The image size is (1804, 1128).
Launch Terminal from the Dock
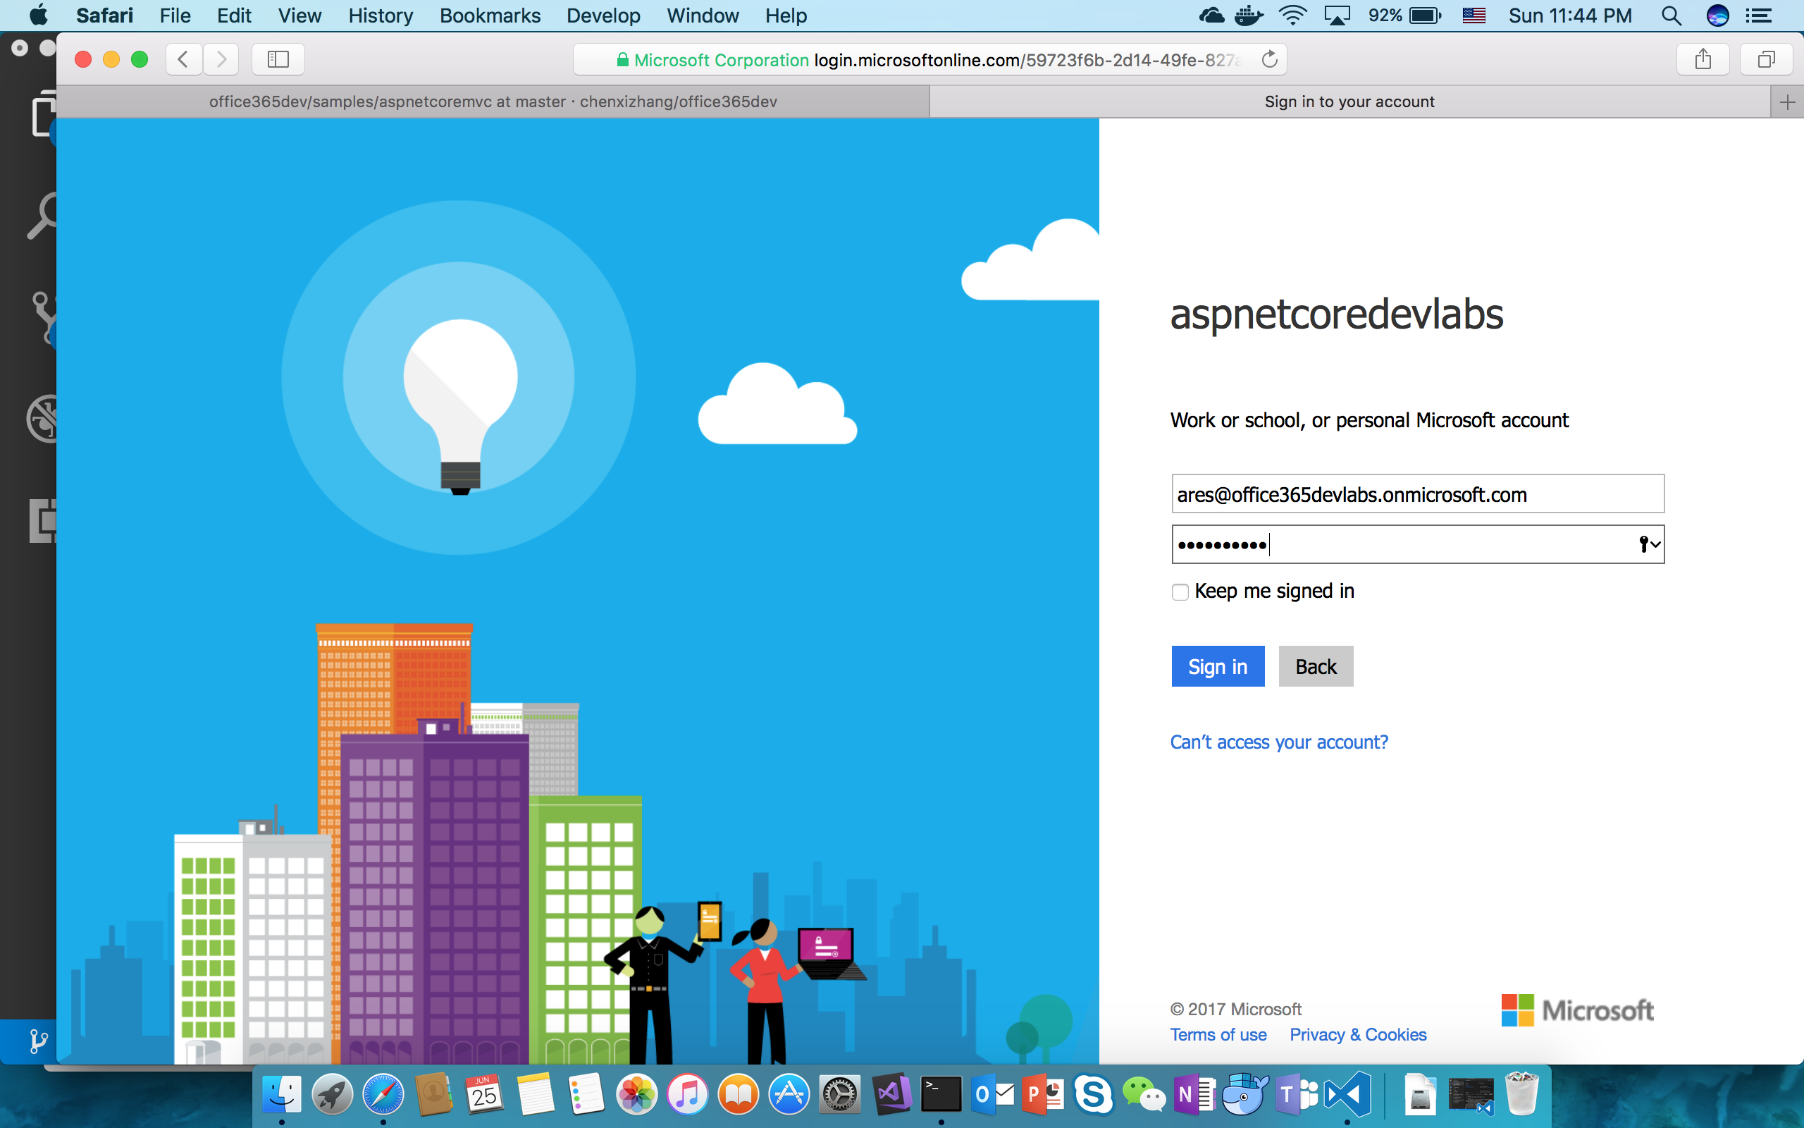click(x=941, y=1095)
